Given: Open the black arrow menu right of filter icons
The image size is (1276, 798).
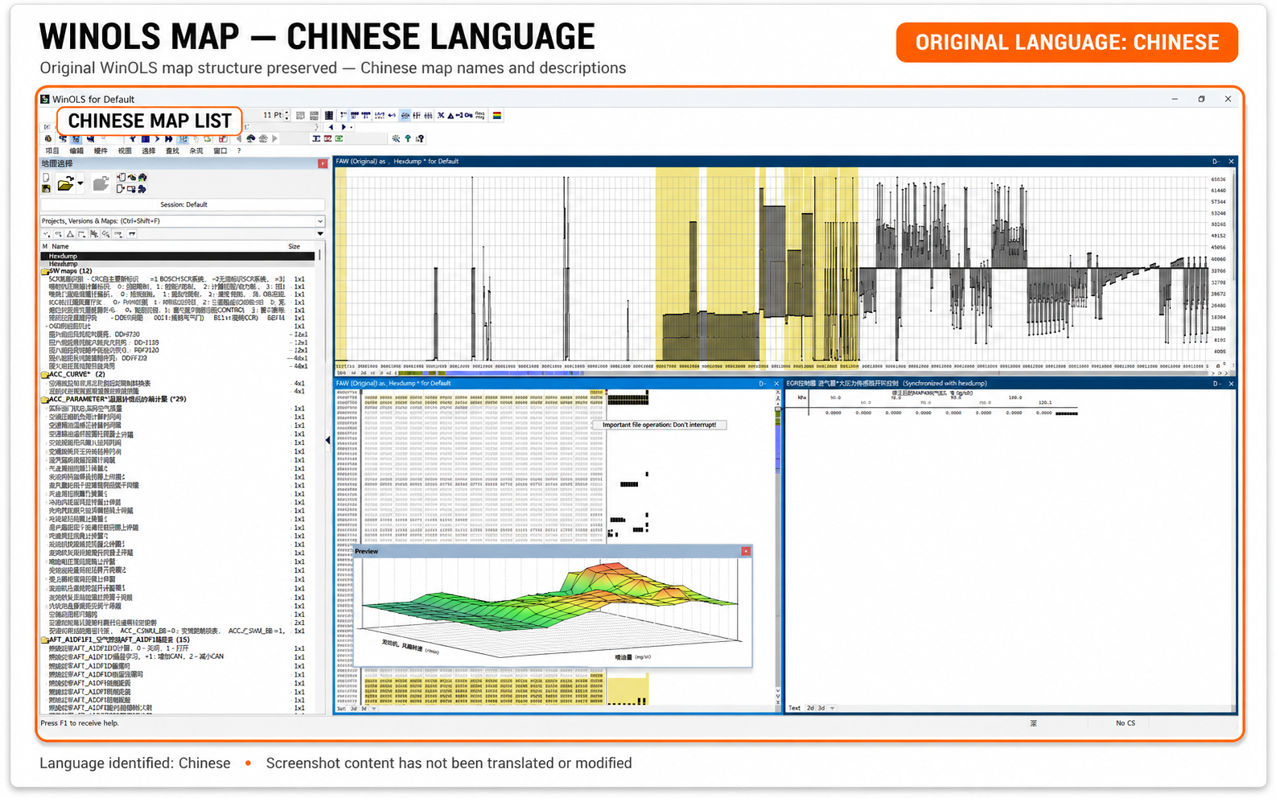Looking at the screenshot, I should (320, 234).
